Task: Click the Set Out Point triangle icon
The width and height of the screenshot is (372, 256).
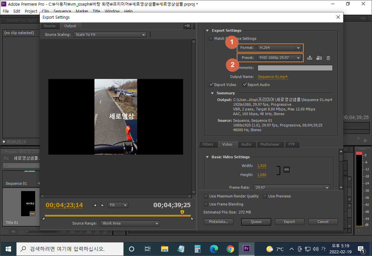Action: pyautogui.click(x=102, y=205)
